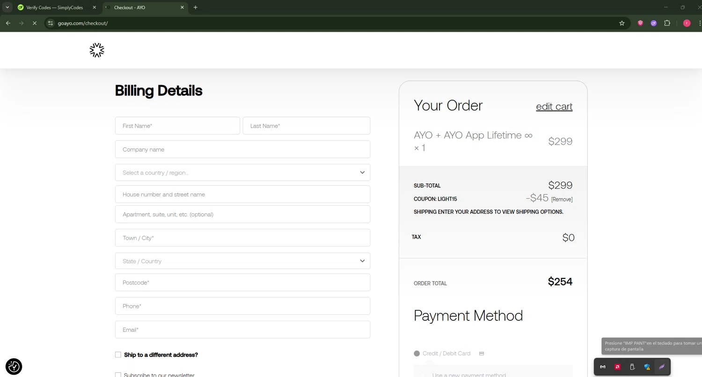The image size is (702, 377).
Task: Stop loading the page
Action: [x=35, y=23]
